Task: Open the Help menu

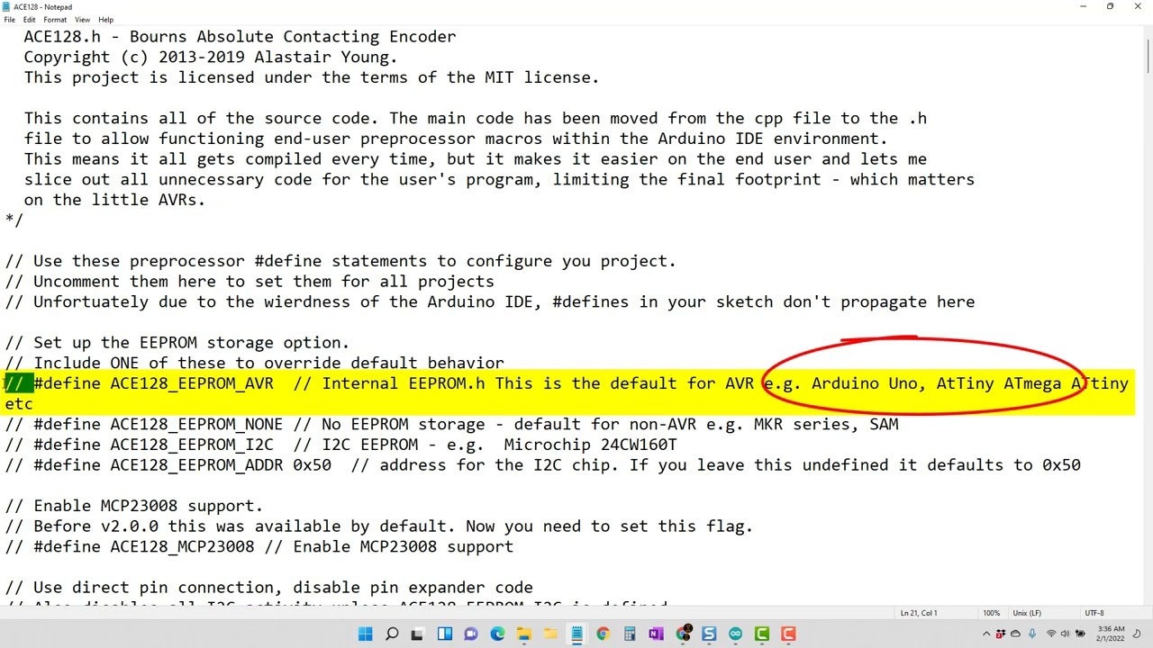Action: click(105, 19)
